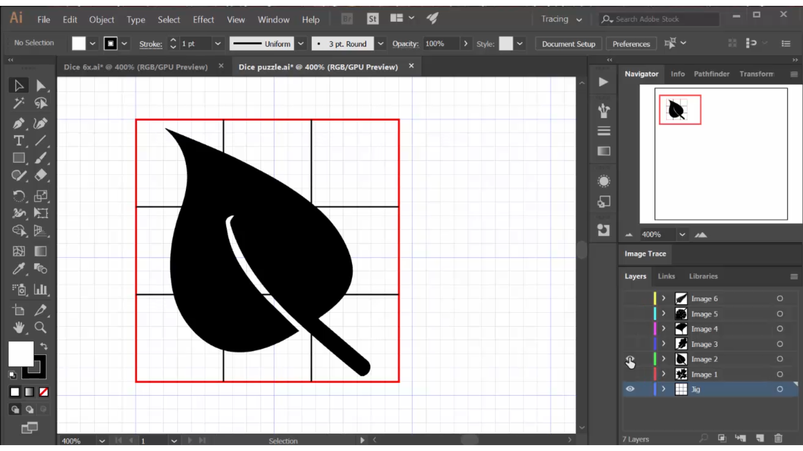Expand the Image 6 layer contents

point(663,299)
